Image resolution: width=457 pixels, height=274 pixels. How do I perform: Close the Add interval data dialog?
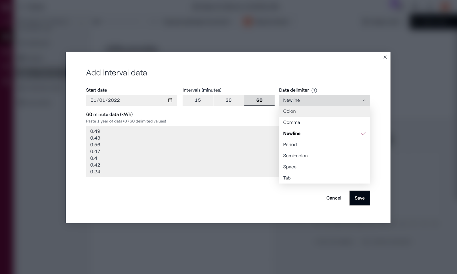coord(385,57)
